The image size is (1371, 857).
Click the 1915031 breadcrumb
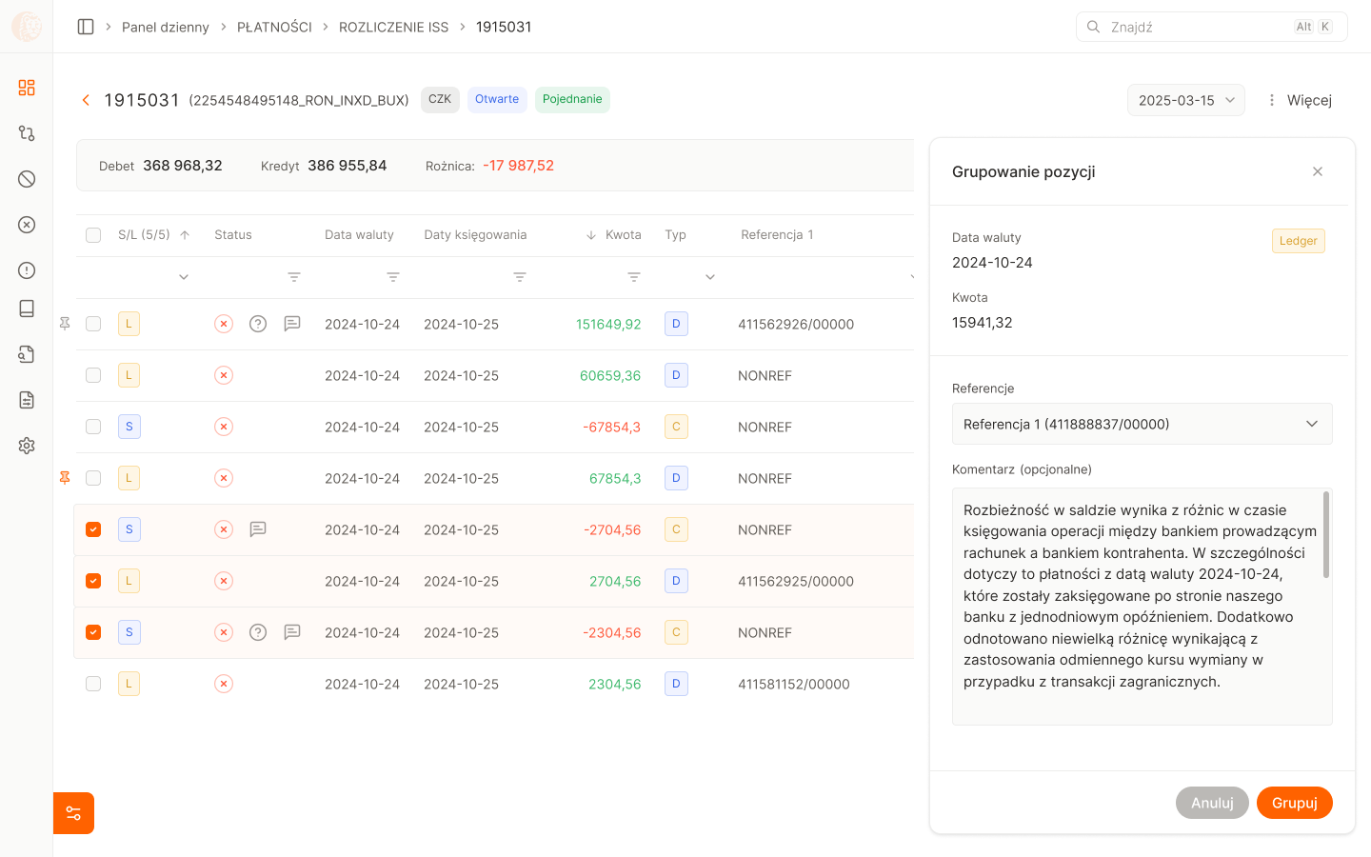(x=504, y=27)
